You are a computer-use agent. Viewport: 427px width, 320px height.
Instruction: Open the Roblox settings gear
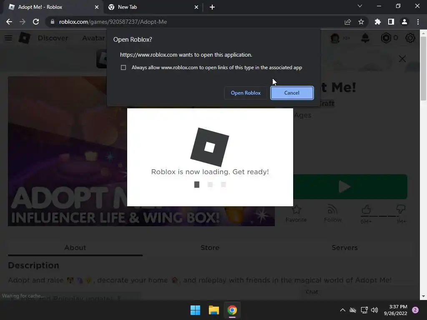pos(410,38)
